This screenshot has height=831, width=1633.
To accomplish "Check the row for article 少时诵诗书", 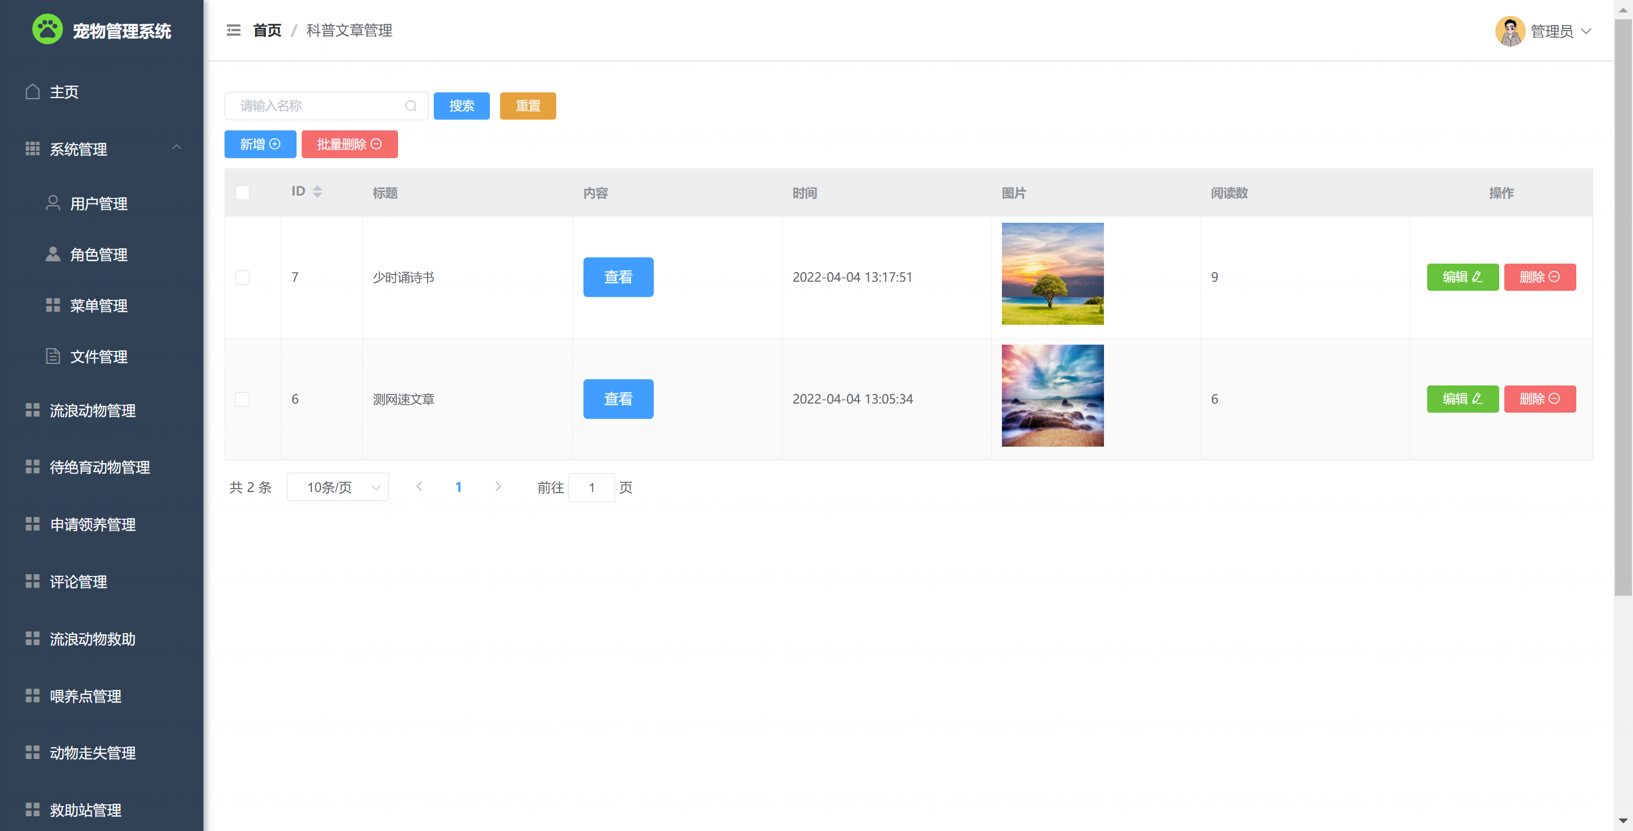I will (242, 277).
